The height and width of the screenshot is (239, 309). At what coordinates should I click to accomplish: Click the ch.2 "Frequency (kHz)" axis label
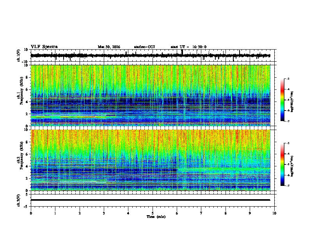(21, 156)
